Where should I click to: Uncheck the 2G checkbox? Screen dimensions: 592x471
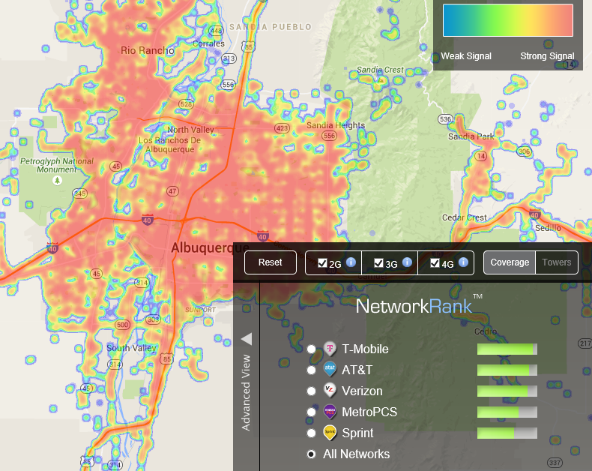[x=322, y=262]
